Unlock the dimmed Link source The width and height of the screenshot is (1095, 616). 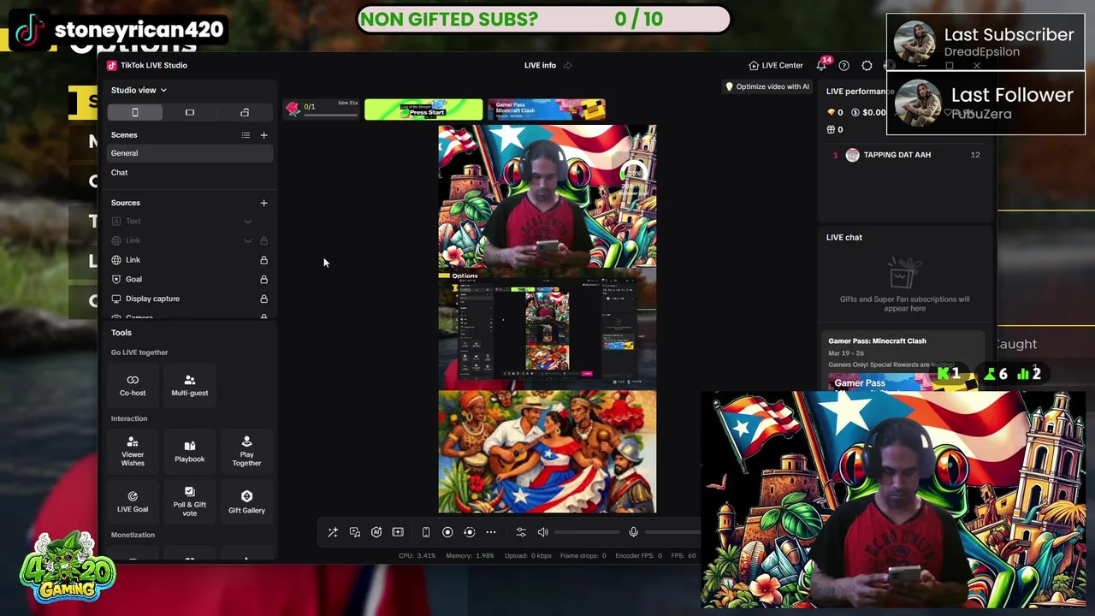pyautogui.click(x=263, y=240)
